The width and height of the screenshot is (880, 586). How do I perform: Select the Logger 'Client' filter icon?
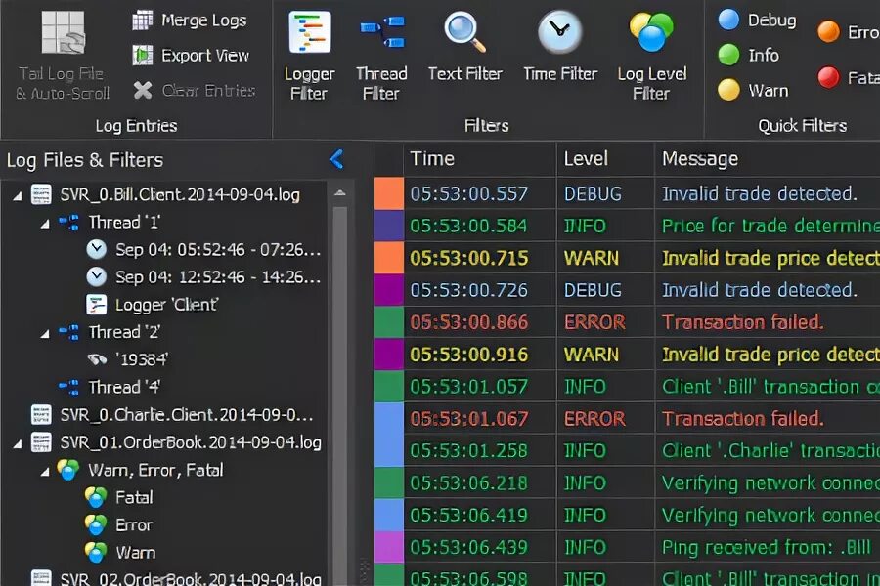(x=97, y=305)
